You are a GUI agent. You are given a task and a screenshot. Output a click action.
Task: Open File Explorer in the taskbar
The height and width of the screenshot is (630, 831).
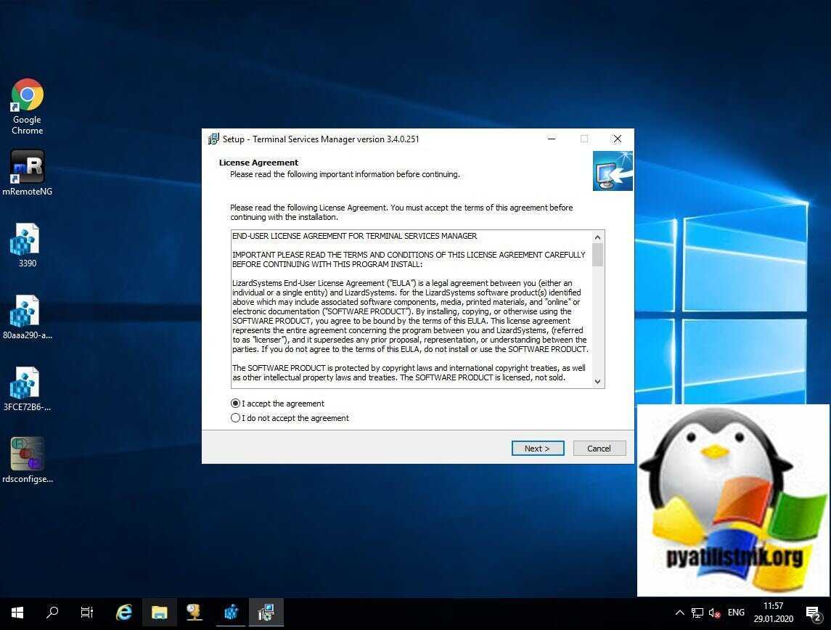160,613
